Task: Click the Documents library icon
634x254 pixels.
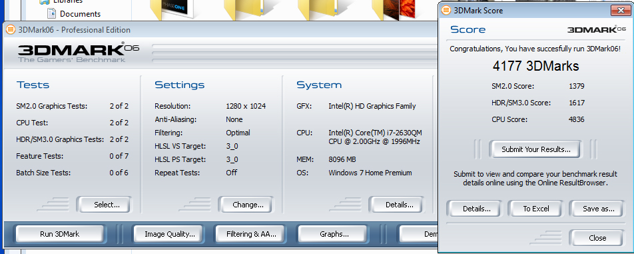Action: tap(51, 13)
